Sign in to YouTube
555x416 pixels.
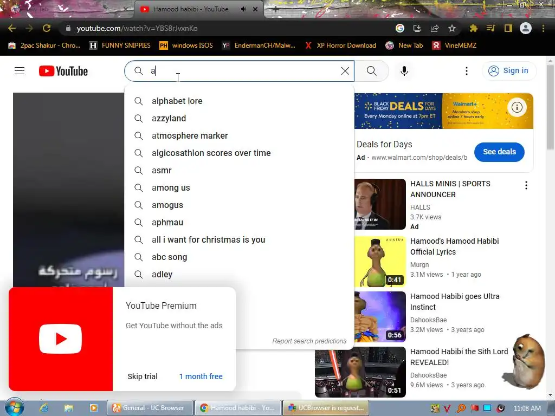(509, 71)
